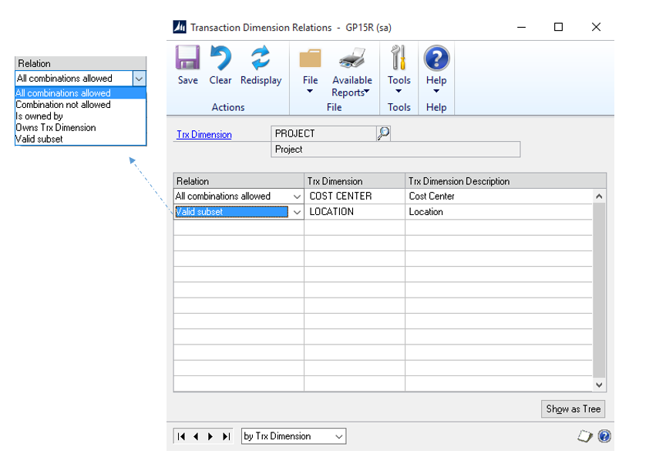Viewport: 666px width, 454px height.
Task: Click the Redisplay refresh icon
Action: (x=261, y=57)
